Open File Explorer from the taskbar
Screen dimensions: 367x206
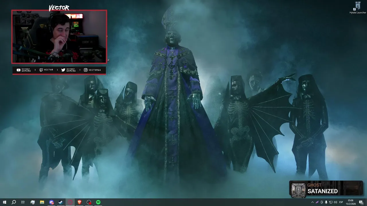pyautogui.click(x=42, y=202)
